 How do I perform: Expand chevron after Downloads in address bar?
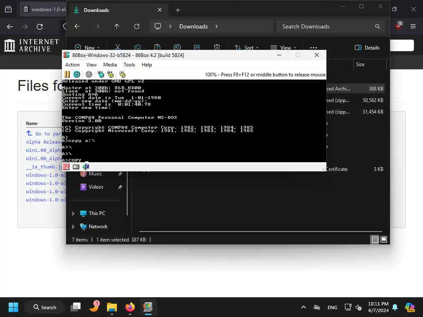(216, 26)
